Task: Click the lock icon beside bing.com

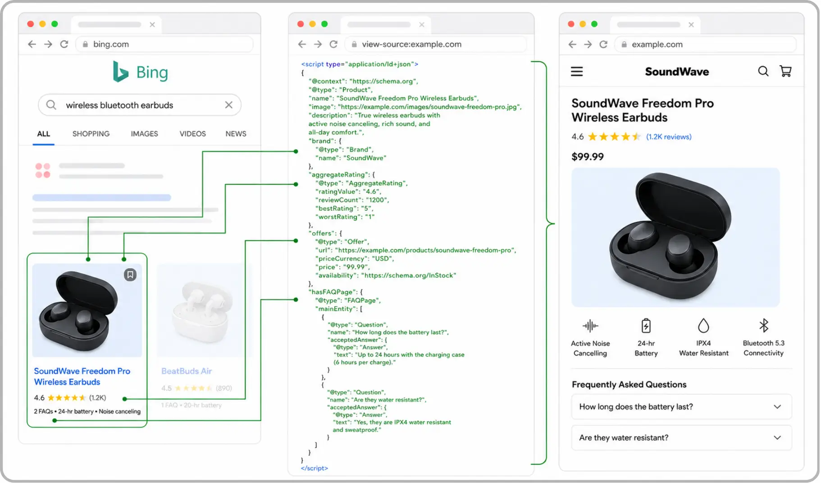Action: pyautogui.click(x=85, y=44)
